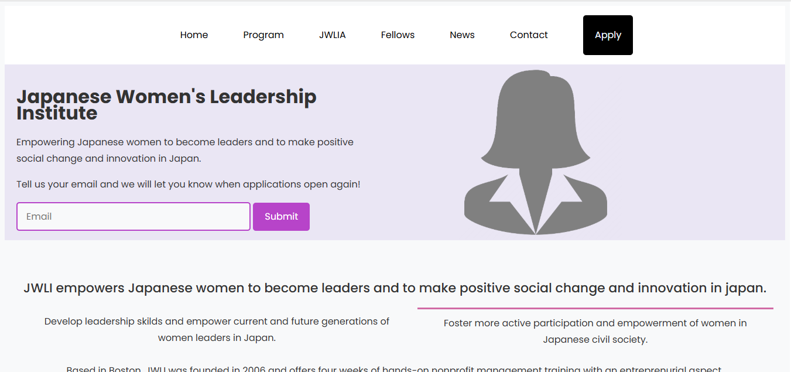Click the 'Develop leadership skills' paragraph

point(217,330)
